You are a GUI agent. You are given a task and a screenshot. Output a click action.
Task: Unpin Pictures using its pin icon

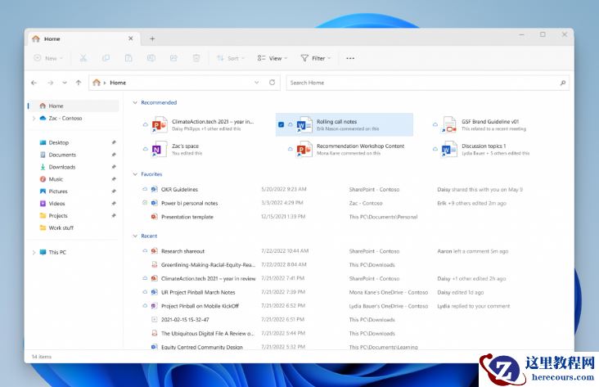[x=114, y=191]
